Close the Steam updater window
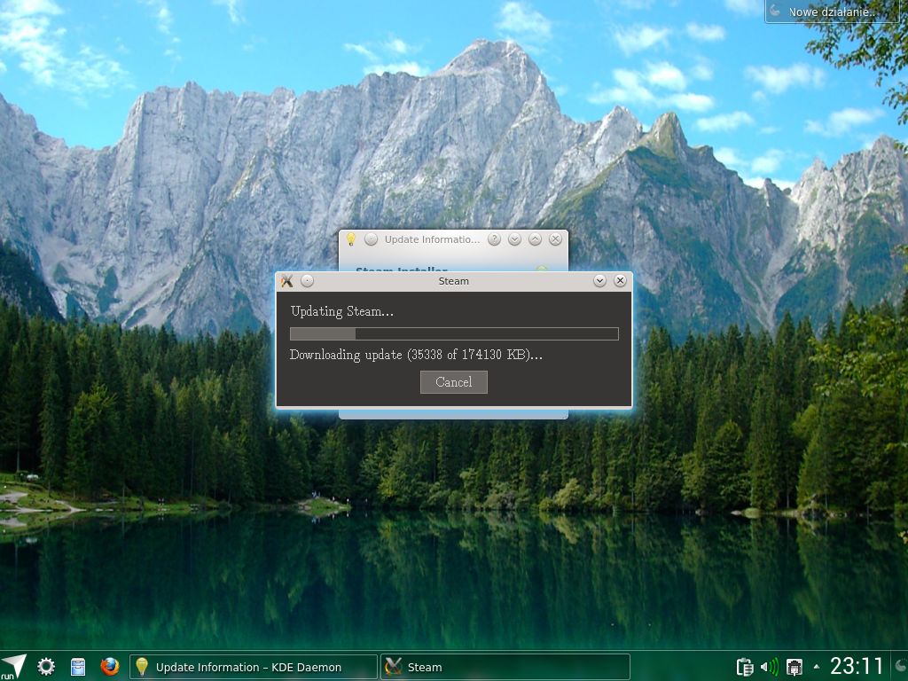Image resolution: width=908 pixels, height=681 pixels. click(x=620, y=281)
